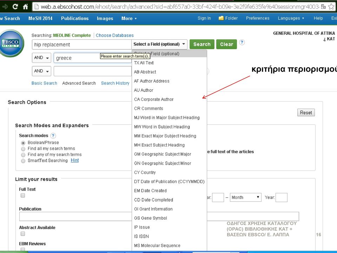Image resolution: width=337 pixels, height=253 pixels.
Task: Open Help in top bar
Action: (318, 18)
